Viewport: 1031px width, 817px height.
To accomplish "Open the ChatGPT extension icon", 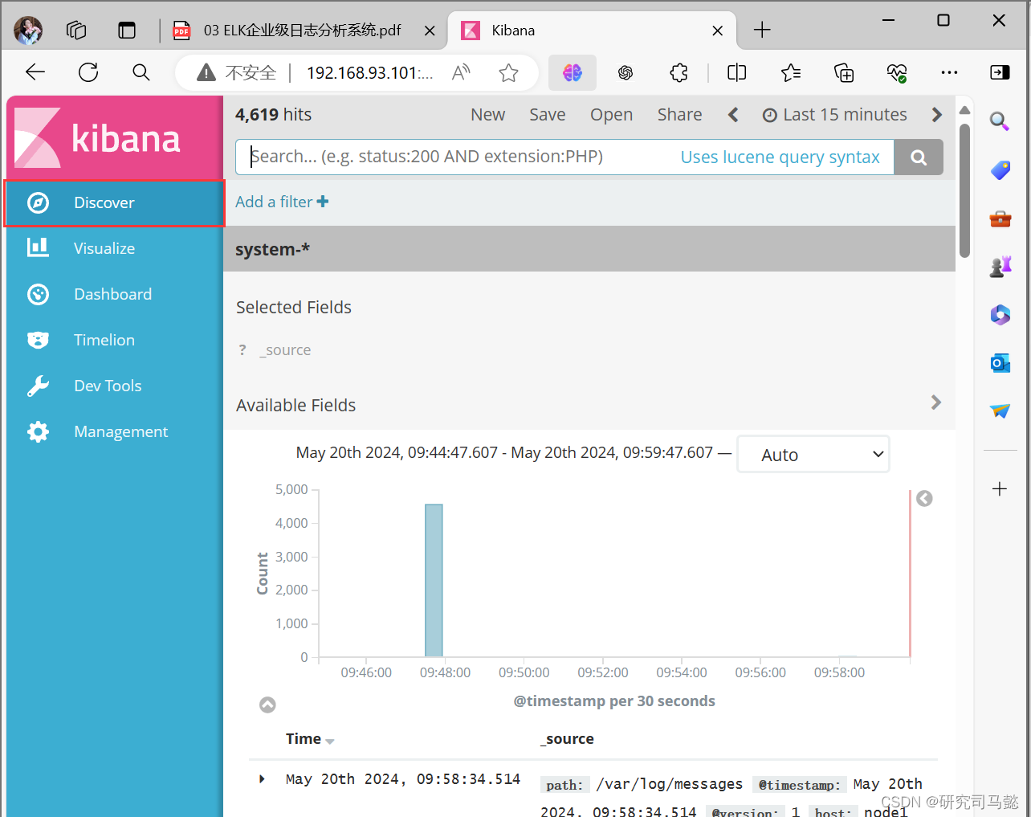I will click(626, 73).
